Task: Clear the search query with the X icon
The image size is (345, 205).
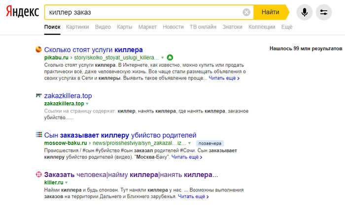Action: point(246,12)
